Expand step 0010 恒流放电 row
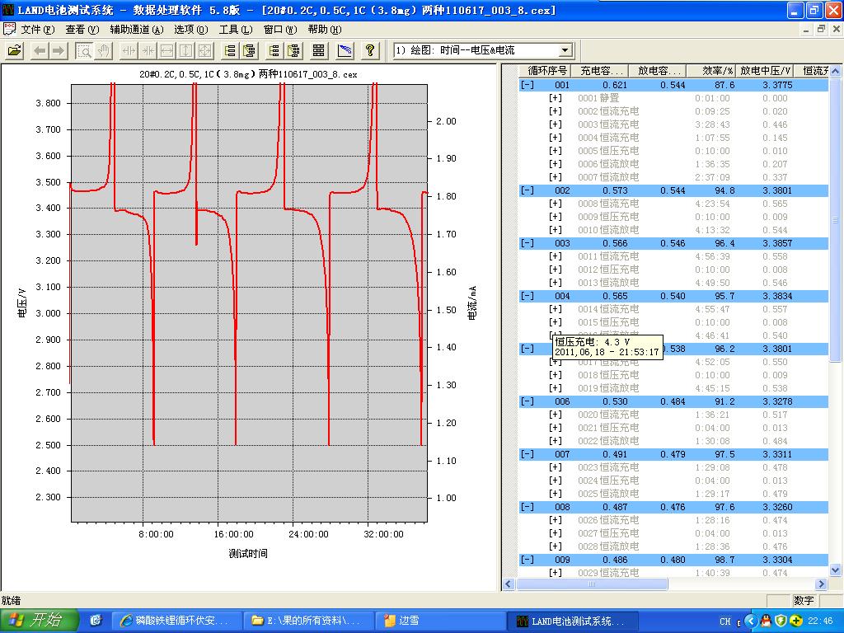 tap(556, 230)
